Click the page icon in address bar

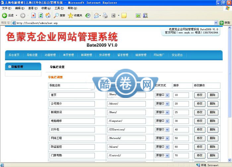(x=14, y=23)
